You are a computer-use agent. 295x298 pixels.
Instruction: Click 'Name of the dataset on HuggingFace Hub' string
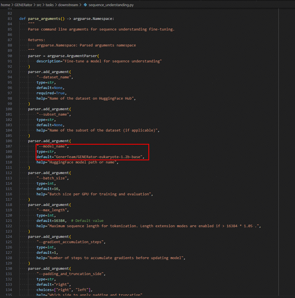(90, 98)
